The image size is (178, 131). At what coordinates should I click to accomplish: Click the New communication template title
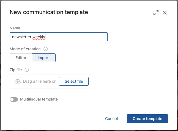click(49, 12)
